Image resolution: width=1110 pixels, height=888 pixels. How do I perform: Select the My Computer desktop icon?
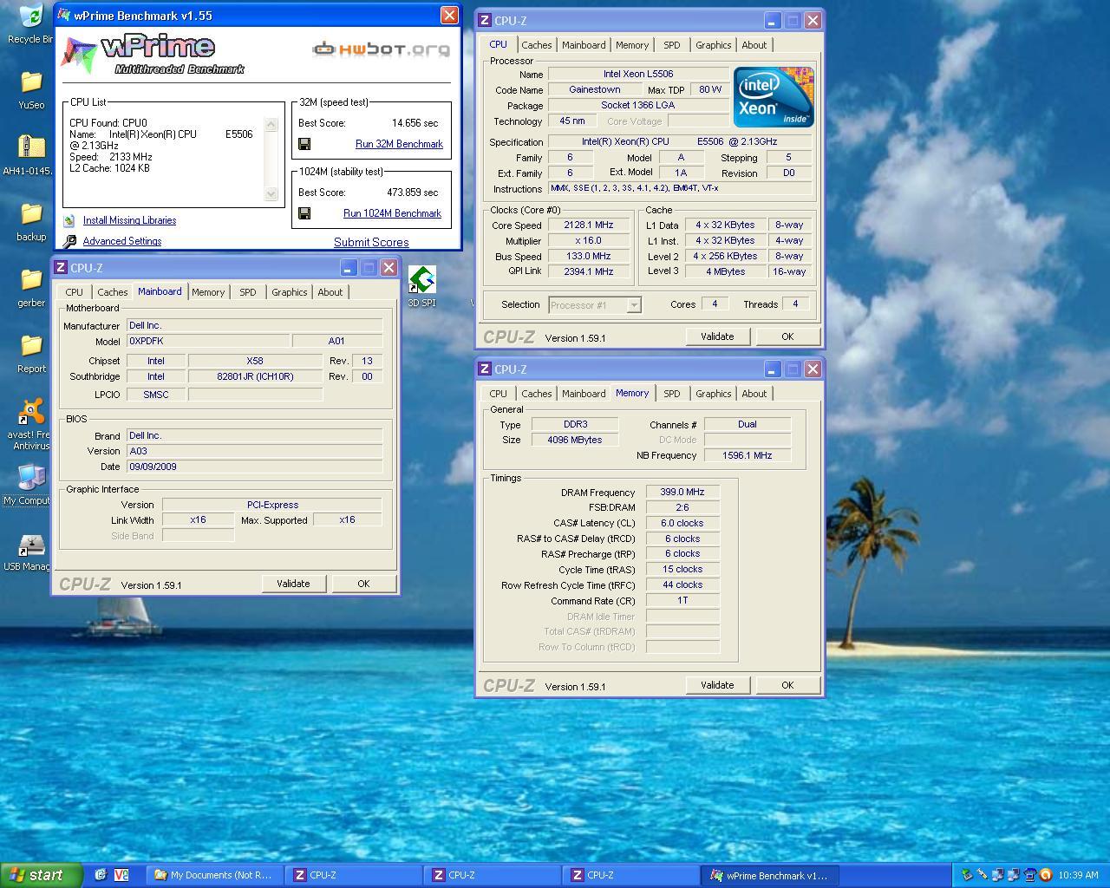tap(31, 477)
